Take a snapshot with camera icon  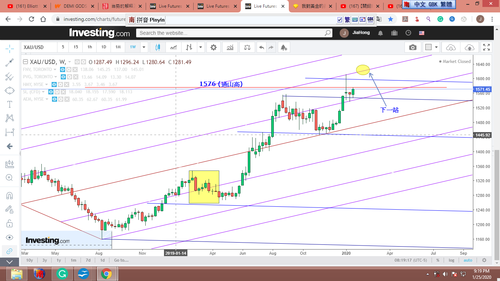point(413,47)
